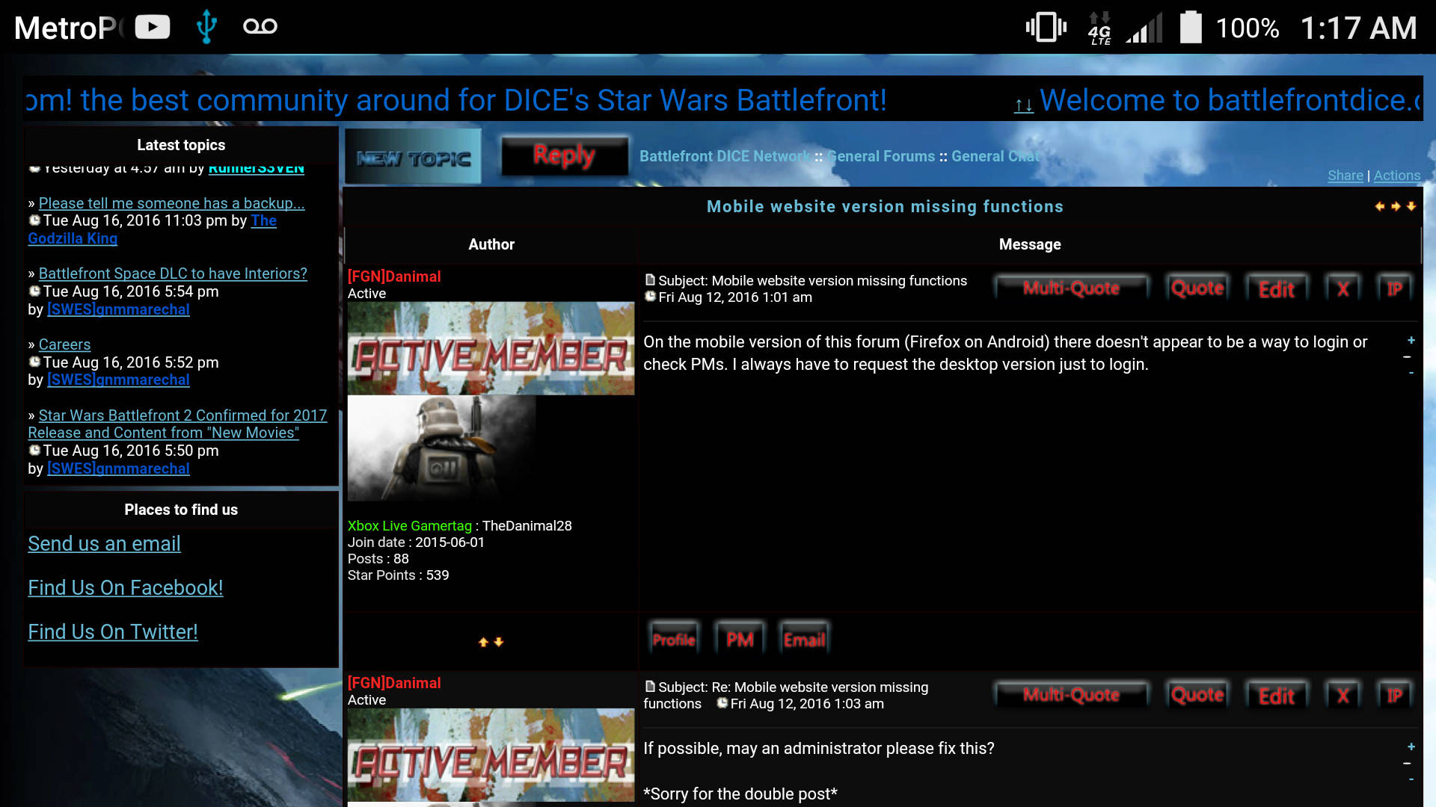The image size is (1436, 807).
Task: Click Find Us On Facebook link
Action: tap(125, 588)
